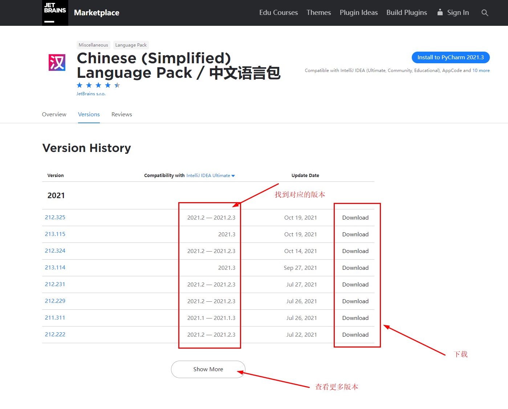Click the Marketplace home label

click(x=96, y=13)
